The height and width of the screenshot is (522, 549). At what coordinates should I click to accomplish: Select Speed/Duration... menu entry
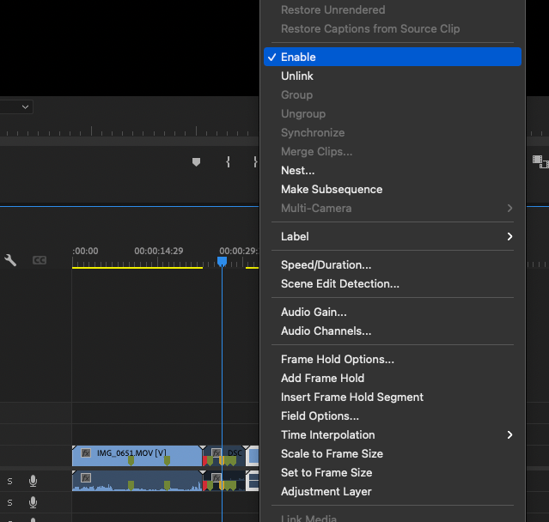tap(326, 264)
